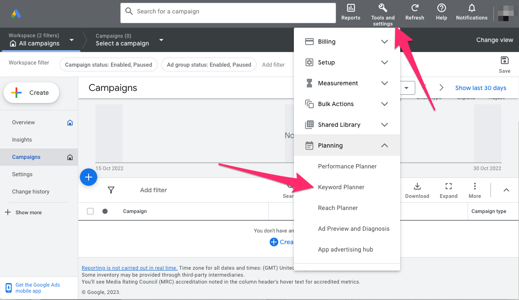519x300 pixels.
Task: Click Get the Google Ads mobile app link
Action: tap(38, 288)
